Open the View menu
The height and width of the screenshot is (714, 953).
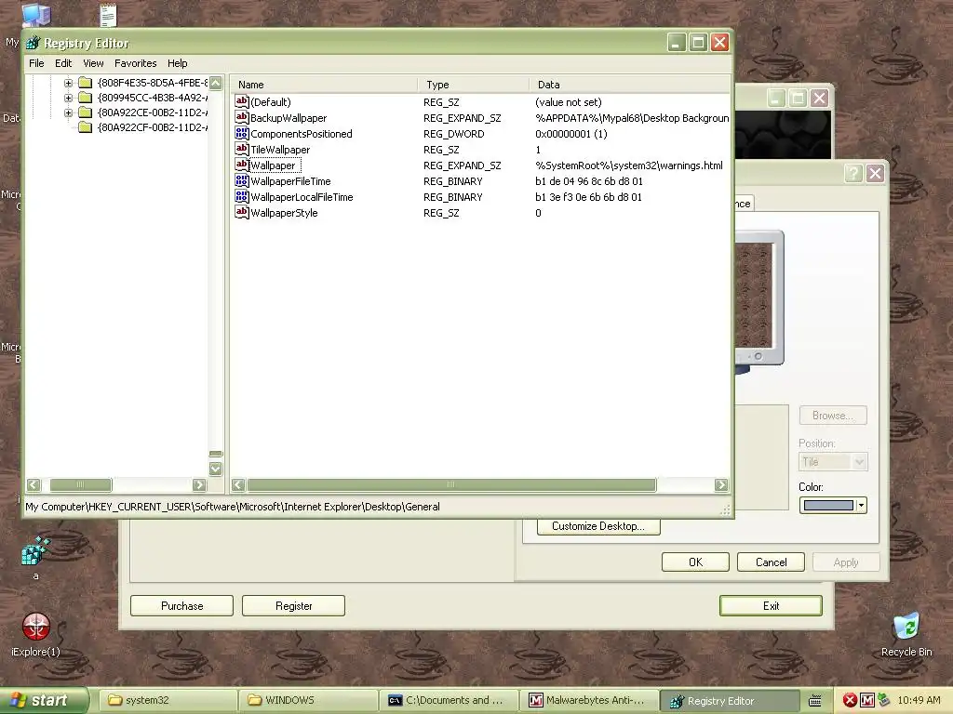point(93,63)
